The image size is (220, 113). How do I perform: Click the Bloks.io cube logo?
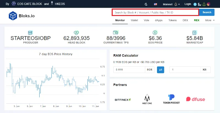point(13,16)
